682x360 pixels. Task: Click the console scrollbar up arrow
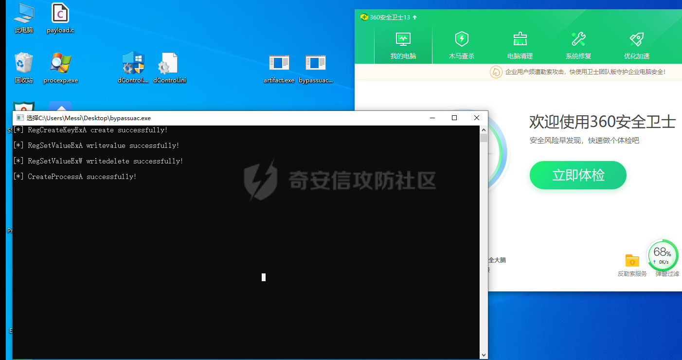click(x=484, y=129)
